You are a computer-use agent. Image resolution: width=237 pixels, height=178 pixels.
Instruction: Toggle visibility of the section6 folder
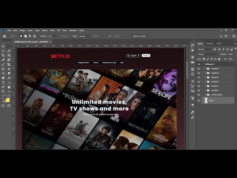199,69
